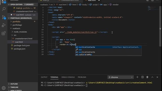Screen dimensions: 162x91
Task: Open the Extensions view
Action: (4, 33)
